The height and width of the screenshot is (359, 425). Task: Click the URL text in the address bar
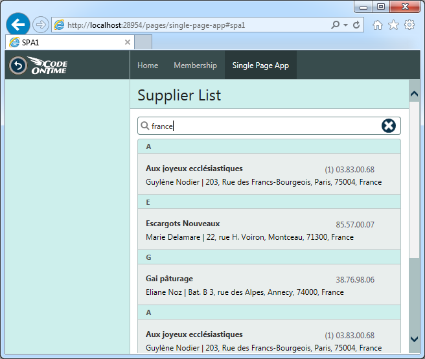[156, 25]
